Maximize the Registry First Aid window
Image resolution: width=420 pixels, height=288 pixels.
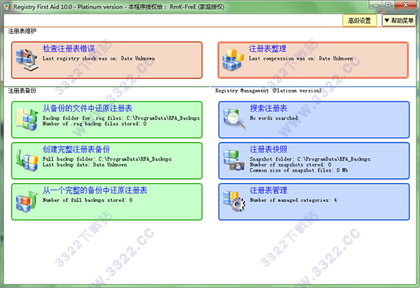(x=388, y=5)
